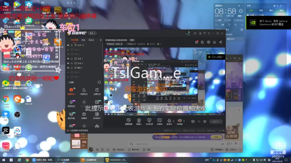Click the package icon beside the bell

tap(208, 42)
